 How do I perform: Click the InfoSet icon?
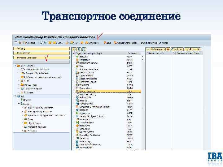77,101
